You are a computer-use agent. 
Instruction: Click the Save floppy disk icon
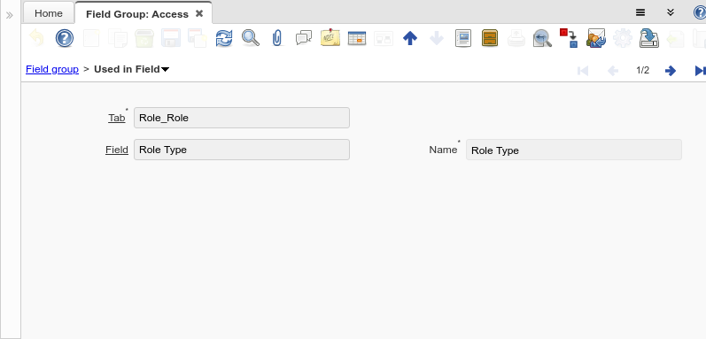(171, 38)
